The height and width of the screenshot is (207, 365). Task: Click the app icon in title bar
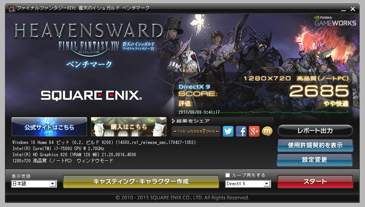(x=11, y=9)
